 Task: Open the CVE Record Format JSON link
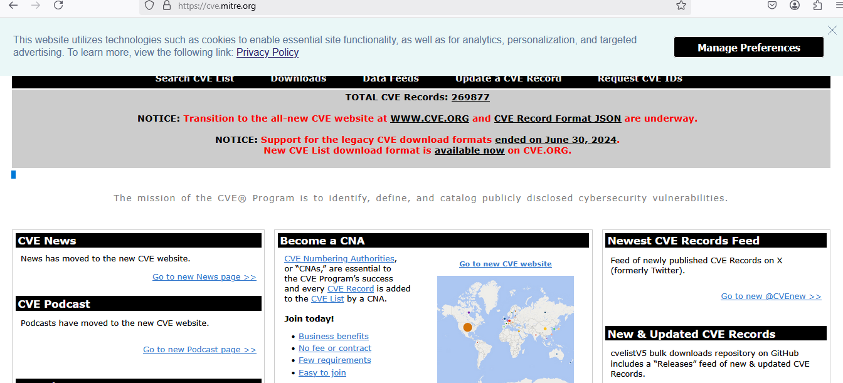pyautogui.click(x=558, y=118)
